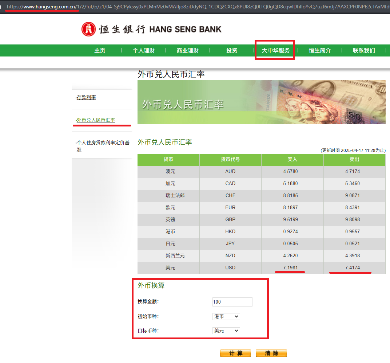Open the 个人理财 navigation menu item
390x363 pixels.
coord(144,51)
